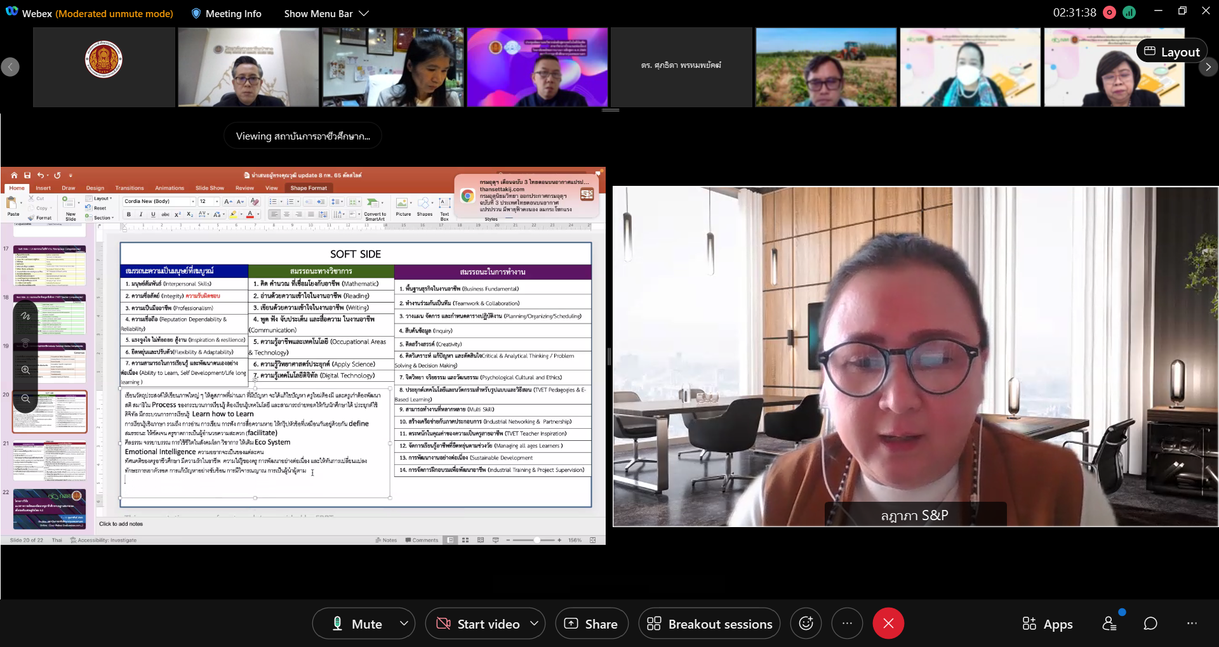Viewport: 1219px width, 647px height.
Task: Open the Chat panel icon
Action: (x=1150, y=624)
